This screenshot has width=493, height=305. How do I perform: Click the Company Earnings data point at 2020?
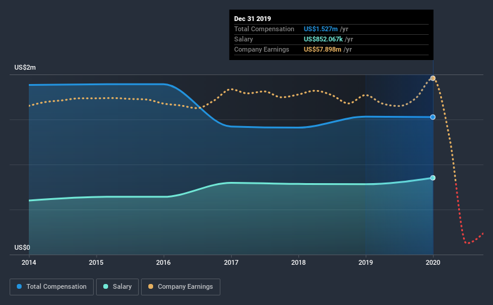tap(433, 78)
